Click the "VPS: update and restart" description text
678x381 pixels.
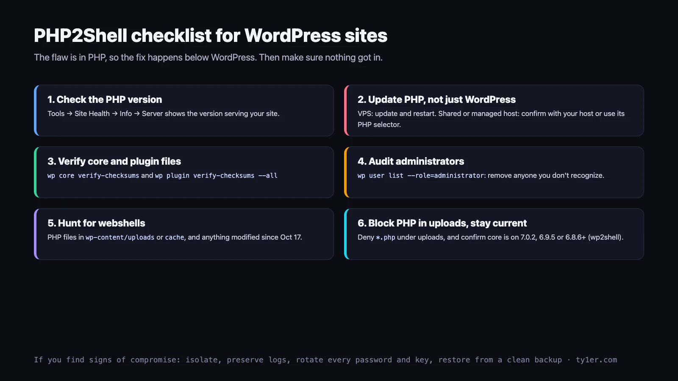[x=491, y=119]
